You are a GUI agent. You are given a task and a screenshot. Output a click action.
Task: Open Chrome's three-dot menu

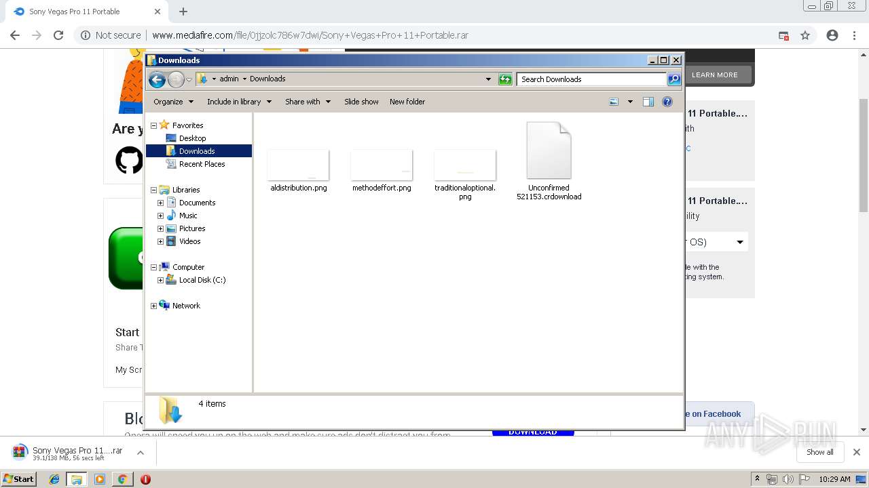point(855,35)
